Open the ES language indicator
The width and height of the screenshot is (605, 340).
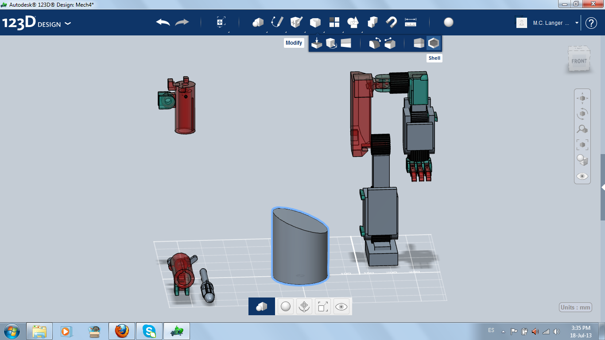(x=491, y=330)
